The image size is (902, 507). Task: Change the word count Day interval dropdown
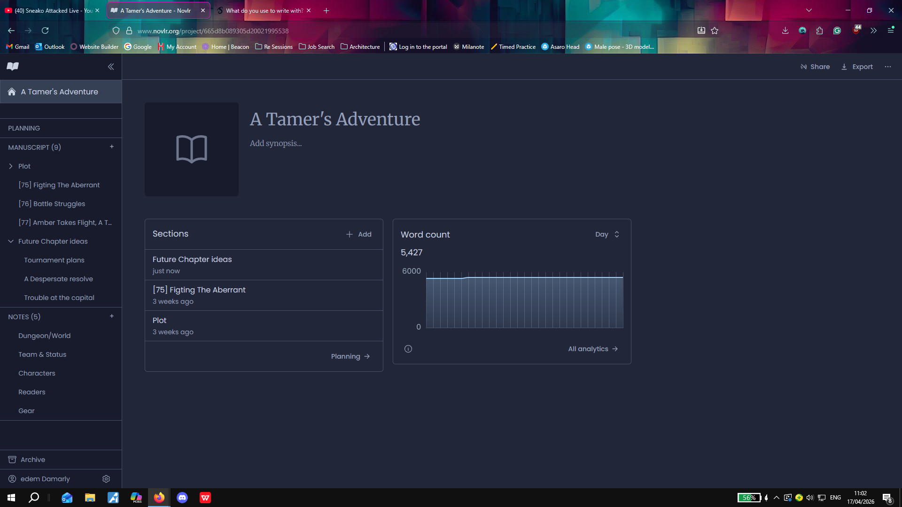(x=607, y=234)
